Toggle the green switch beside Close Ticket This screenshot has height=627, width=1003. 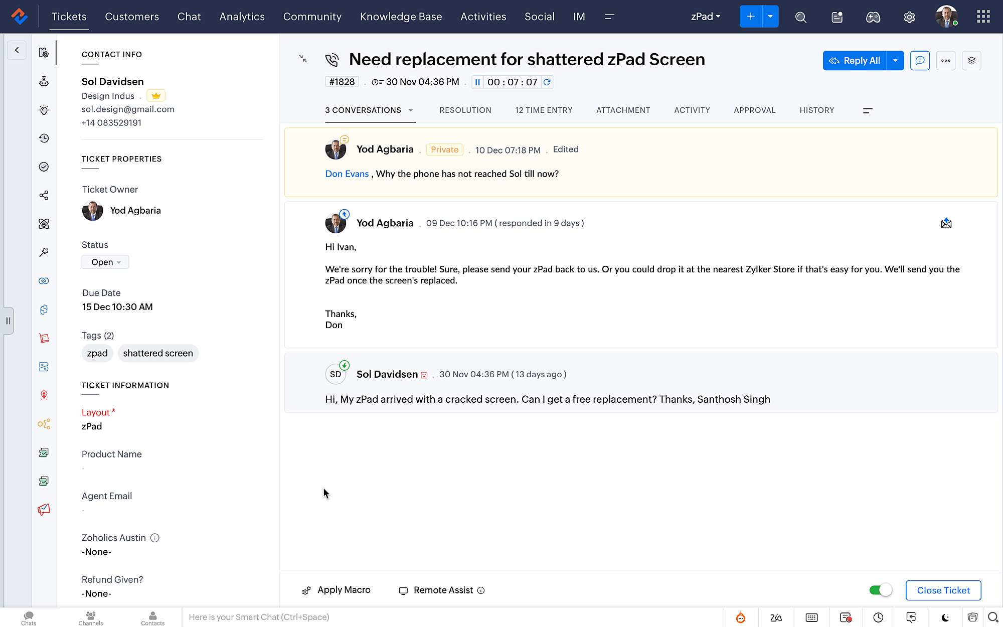[881, 590]
